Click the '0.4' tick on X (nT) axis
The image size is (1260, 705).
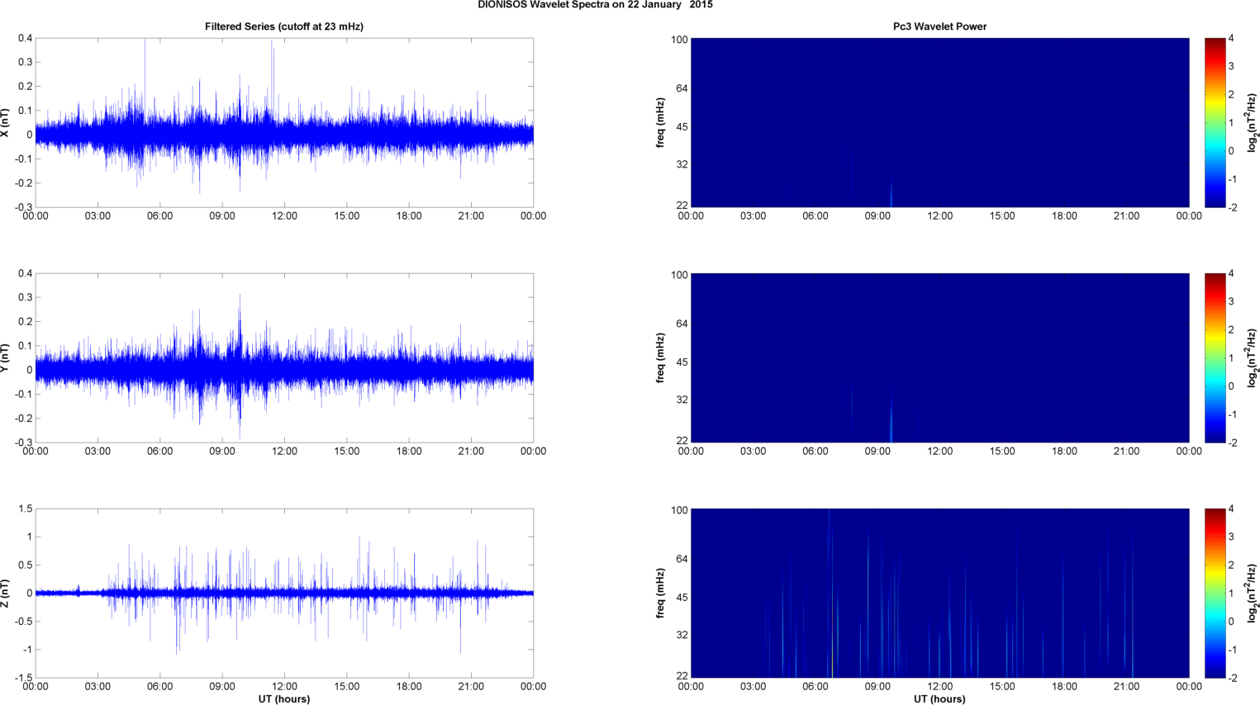(x=25, y=39)
